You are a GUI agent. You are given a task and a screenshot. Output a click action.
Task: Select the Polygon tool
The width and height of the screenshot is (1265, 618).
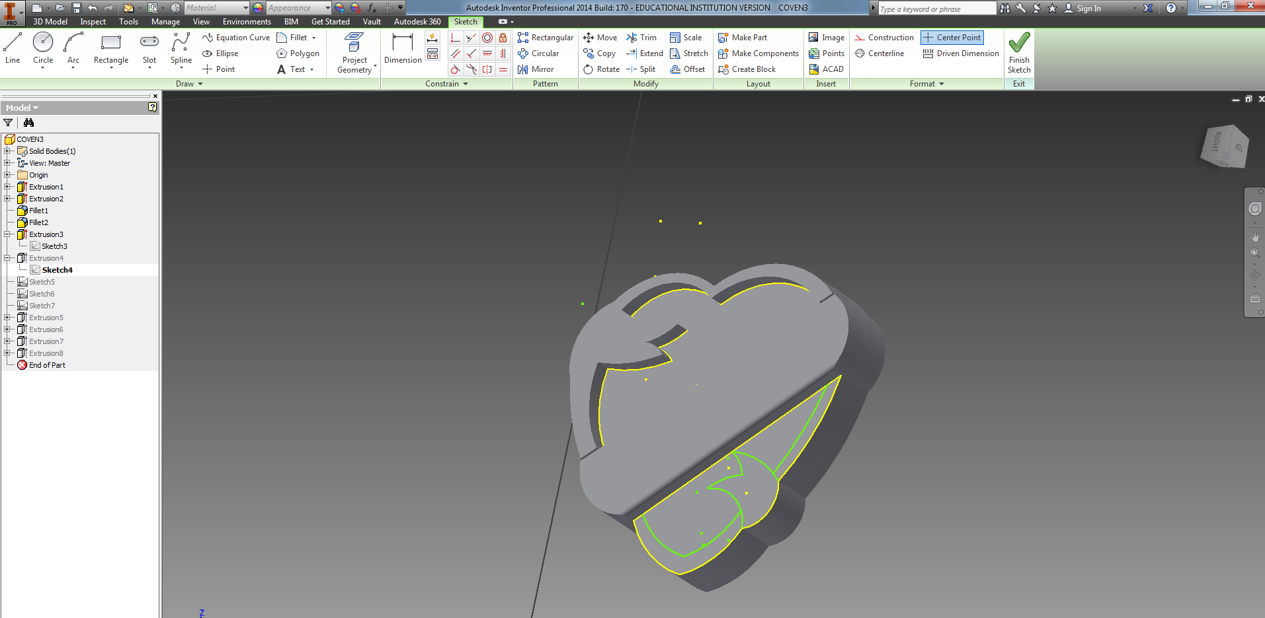[x=298, y=53]
